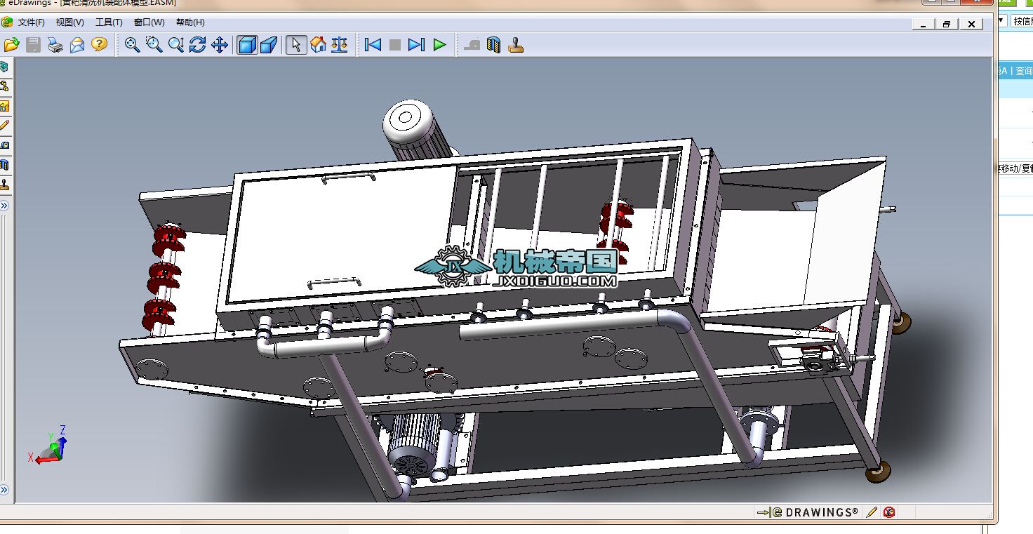Print the model using the printer icon

point(55,45)
